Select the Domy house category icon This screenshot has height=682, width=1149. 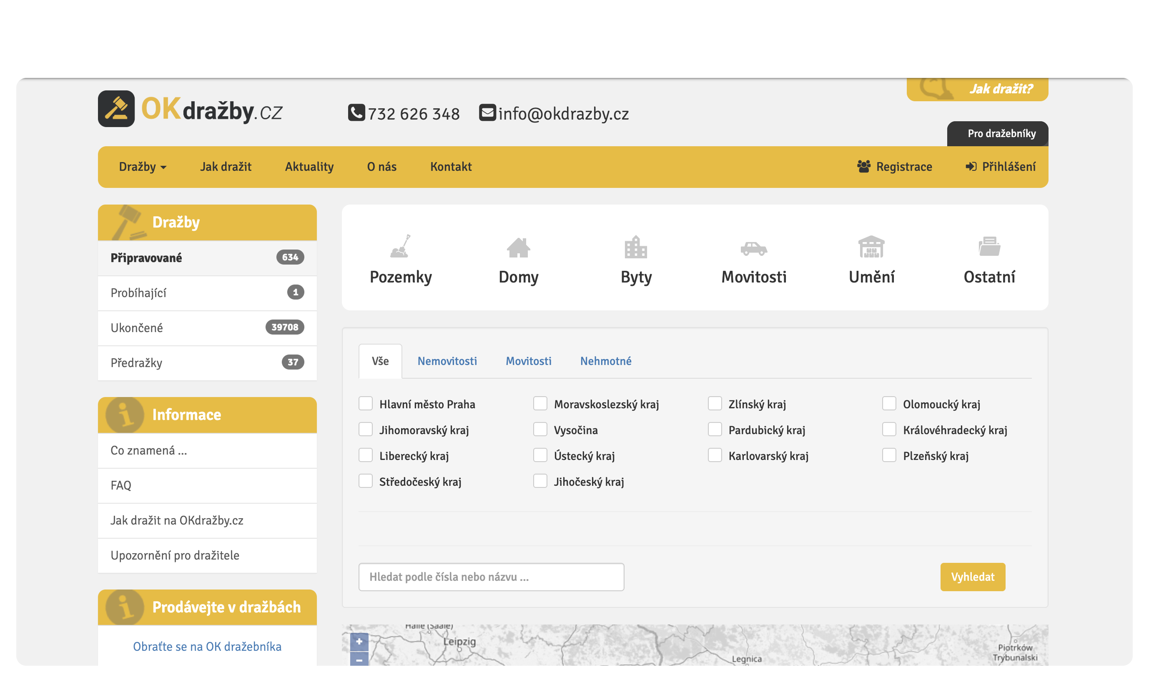(x=518, y=248)
